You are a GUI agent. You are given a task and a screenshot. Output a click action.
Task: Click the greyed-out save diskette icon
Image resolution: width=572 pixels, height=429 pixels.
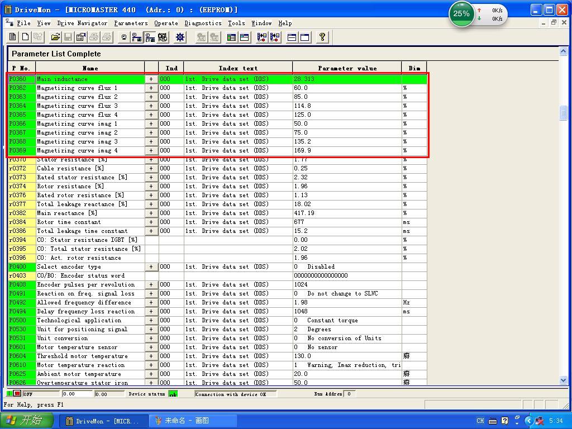(x=68, y=37)
